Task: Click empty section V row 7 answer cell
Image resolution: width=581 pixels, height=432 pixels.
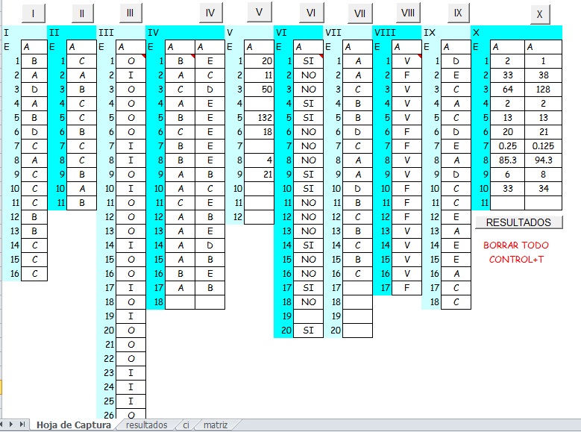Action: [x=259, y=146]
